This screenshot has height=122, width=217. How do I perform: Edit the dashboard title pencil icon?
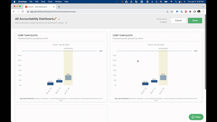click(x=59, y=19)
